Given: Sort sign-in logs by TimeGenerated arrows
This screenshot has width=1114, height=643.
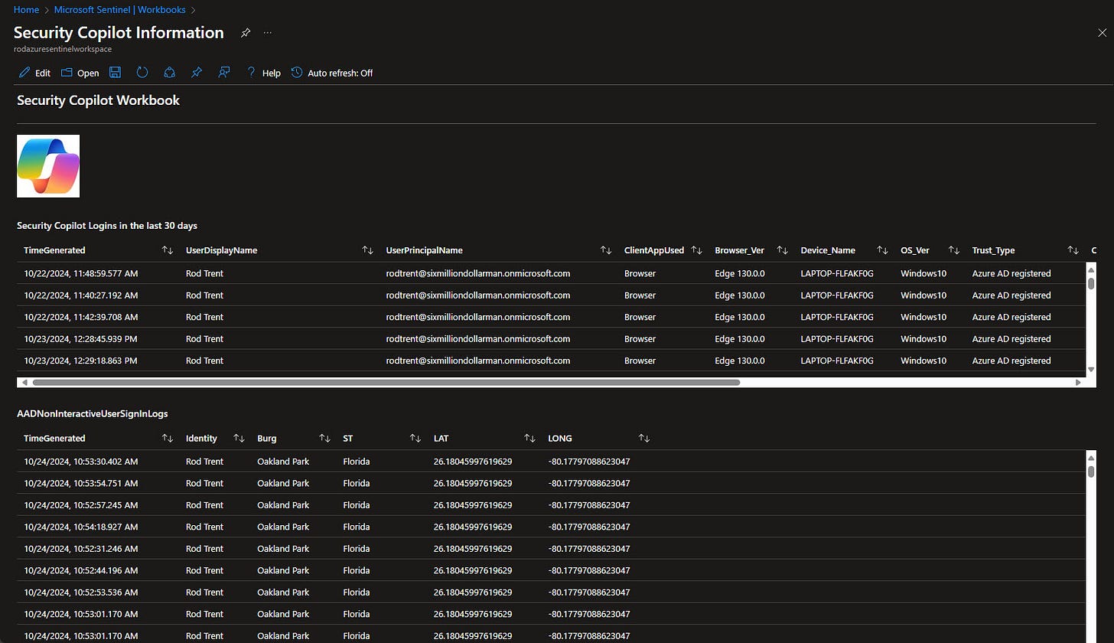Looking at the screenshot, I should (168, 439).
